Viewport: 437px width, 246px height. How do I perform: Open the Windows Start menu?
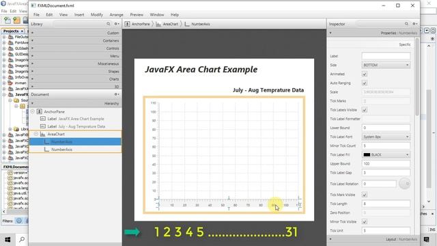point(8,239)
